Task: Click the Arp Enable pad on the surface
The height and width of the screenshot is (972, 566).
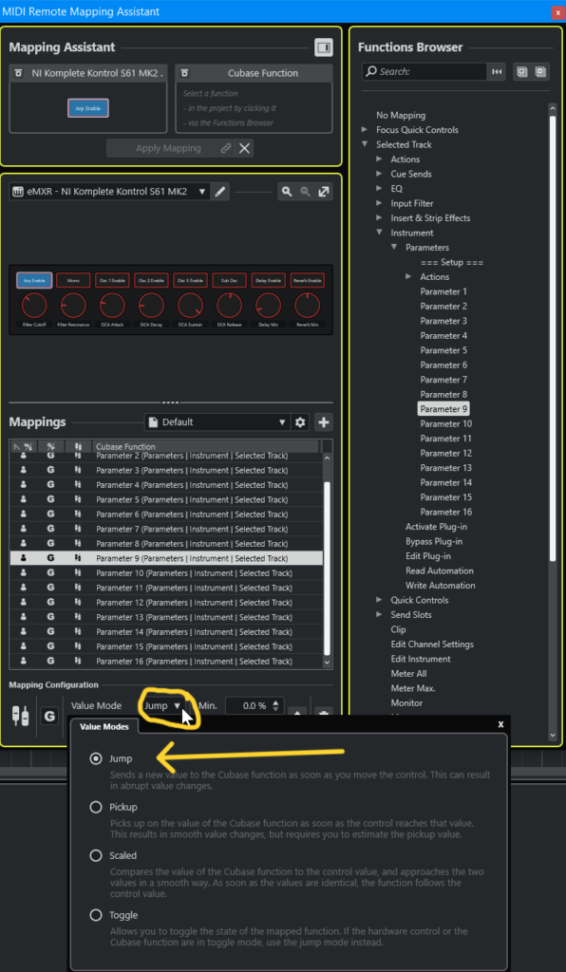Action: pyautogui.click(x=34, y=280)
